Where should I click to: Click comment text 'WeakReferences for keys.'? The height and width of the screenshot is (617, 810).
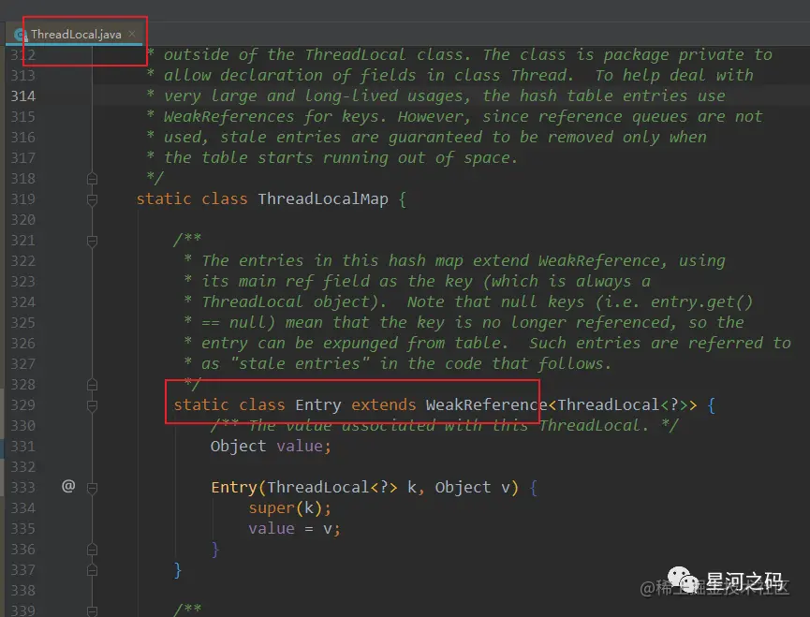274,117
